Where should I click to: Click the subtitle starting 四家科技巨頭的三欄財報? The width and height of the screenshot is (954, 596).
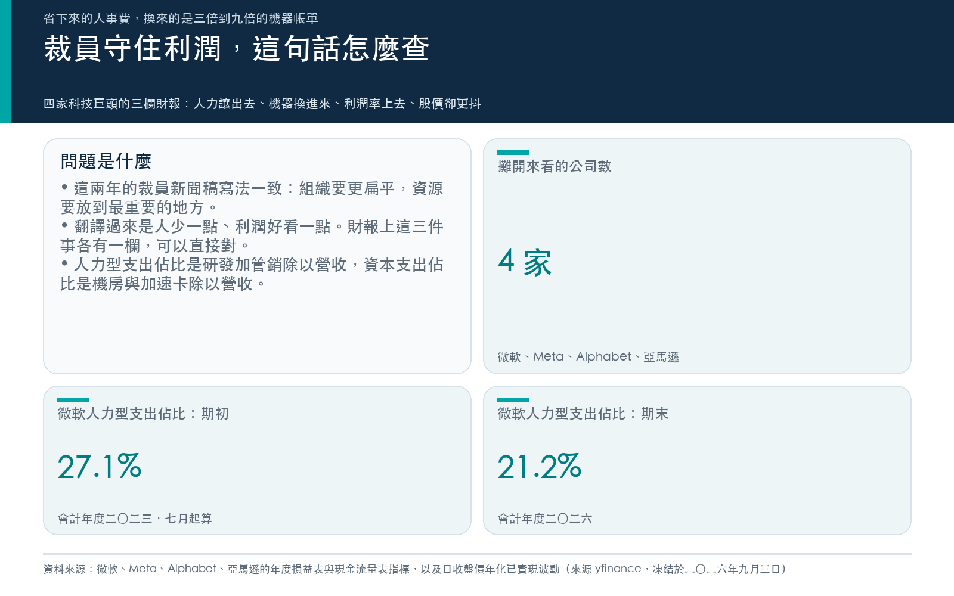(x=262, y=104)
